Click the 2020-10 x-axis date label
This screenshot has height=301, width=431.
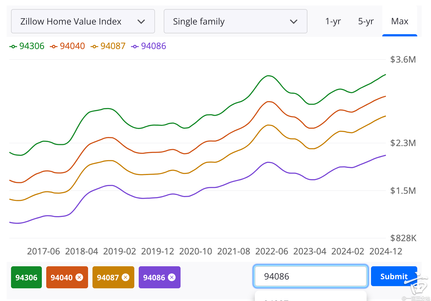pyautogui.click(x=196, y=251)
